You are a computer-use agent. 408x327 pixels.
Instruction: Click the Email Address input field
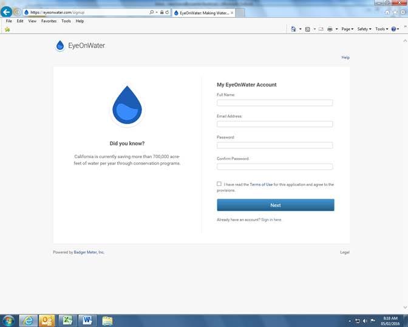coord(275,124)
